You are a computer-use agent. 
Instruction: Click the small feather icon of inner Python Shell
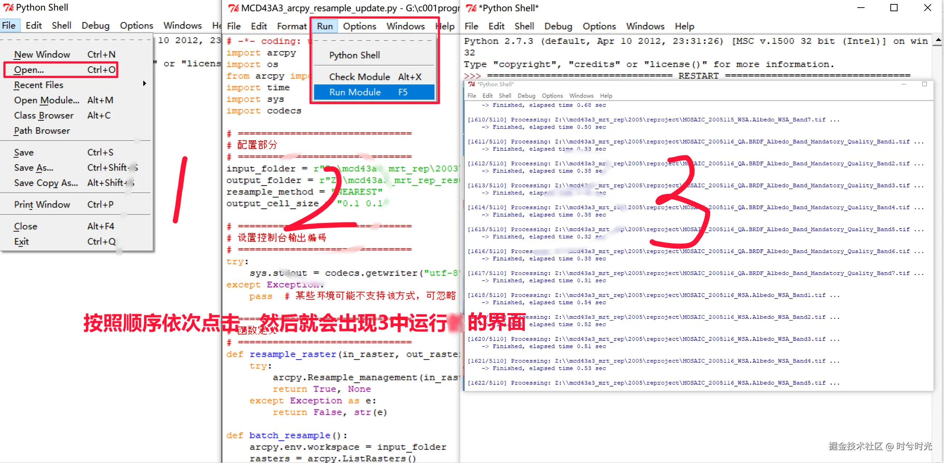pyautogui.click(x=472, y=84)
